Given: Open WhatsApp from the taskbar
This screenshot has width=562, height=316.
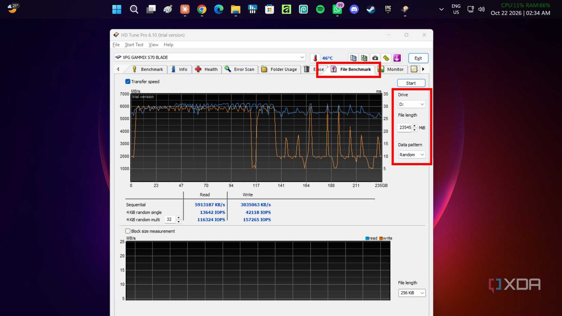Looking at the screenshot, I should tap(337, 9).
